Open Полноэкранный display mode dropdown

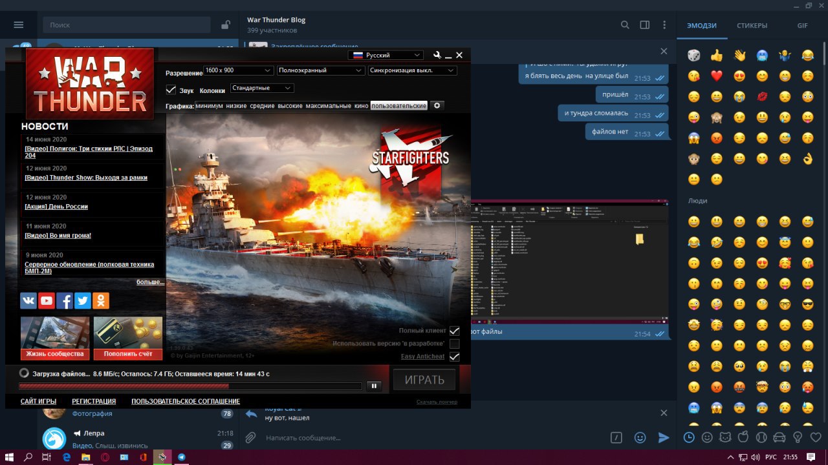[320, 70]
